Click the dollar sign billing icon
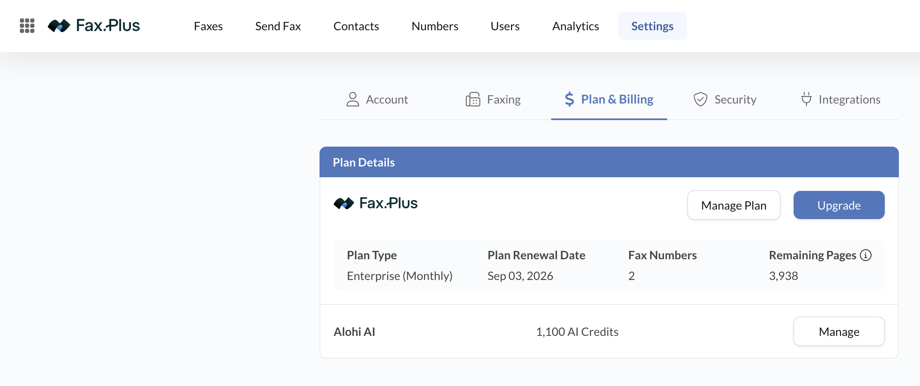The image size is (920, 386). pyautogui.click(x=569, y=99)
